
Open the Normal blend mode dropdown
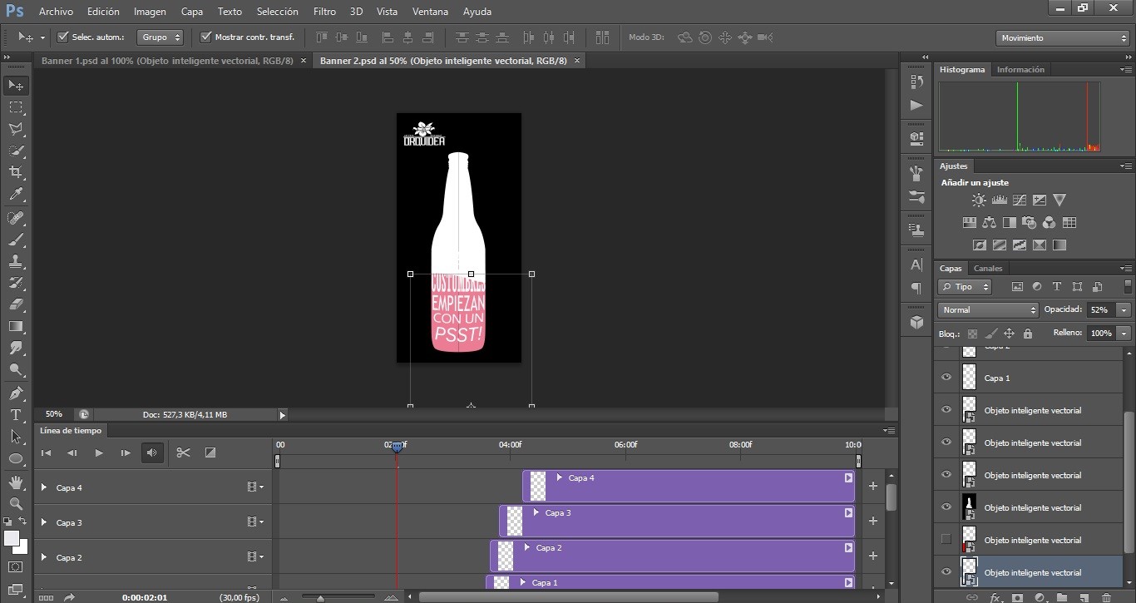coord(988,309)
